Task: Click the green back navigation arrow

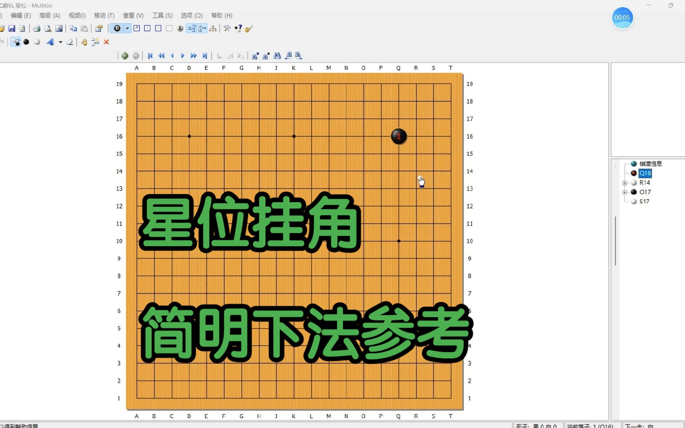Action: pyautogui.click(x=125, y=56)
